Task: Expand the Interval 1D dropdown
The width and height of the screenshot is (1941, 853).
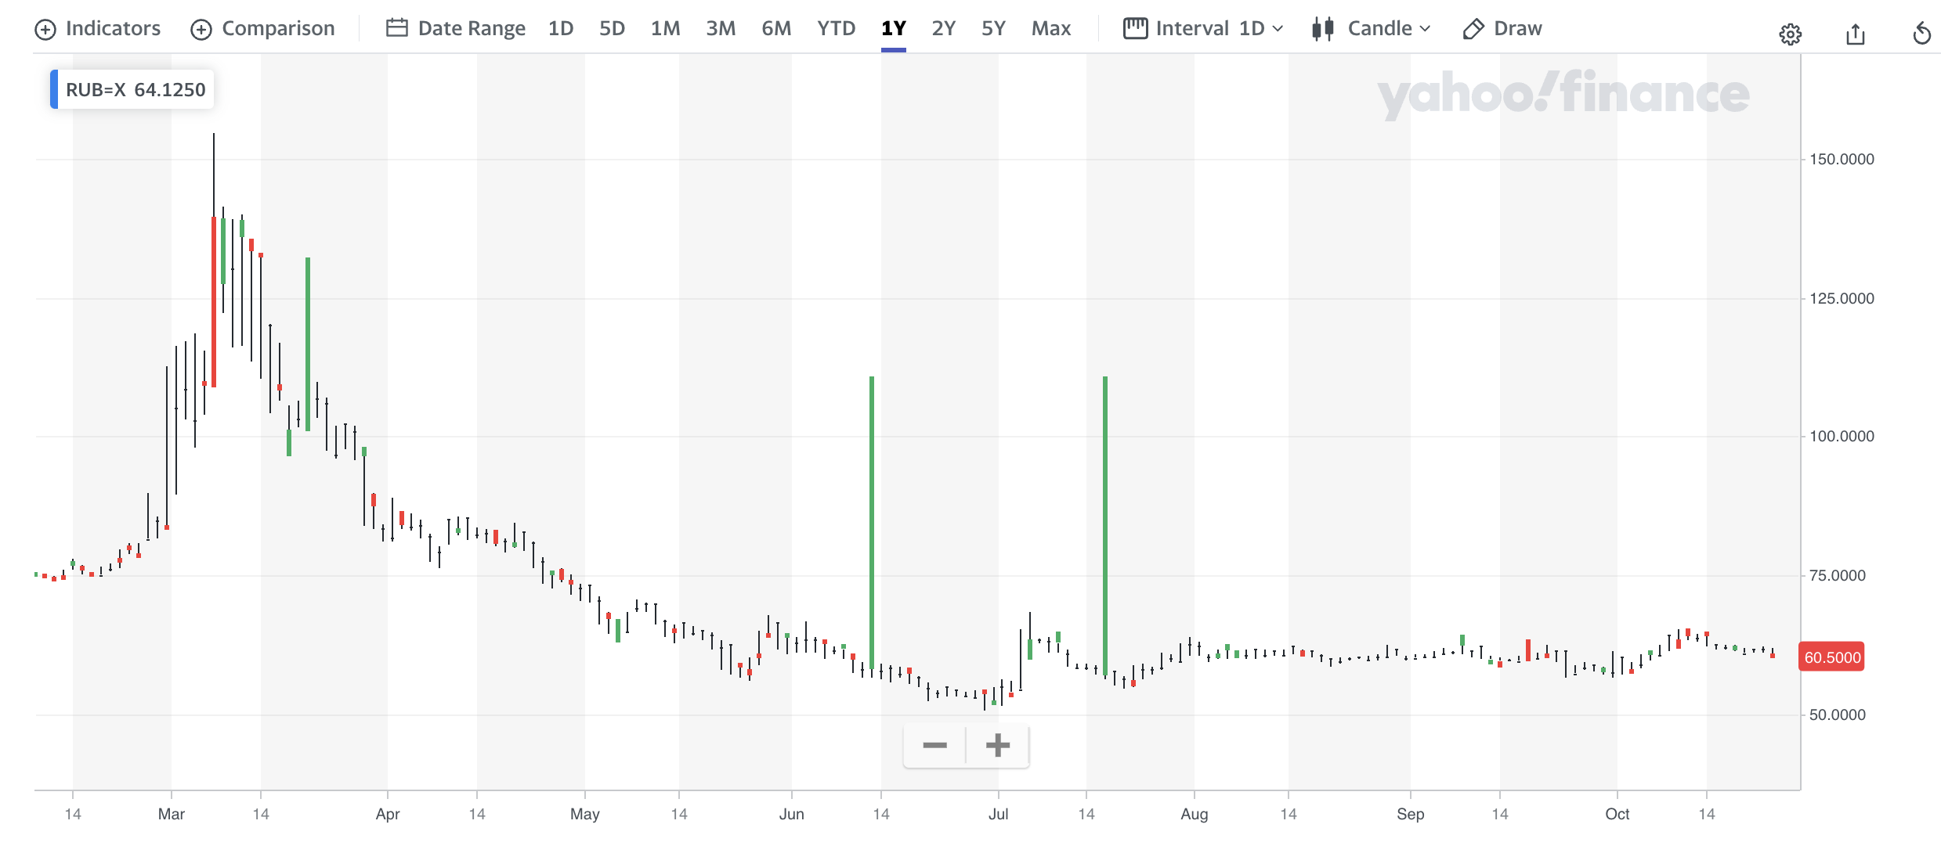Action: pos(1260,28)
